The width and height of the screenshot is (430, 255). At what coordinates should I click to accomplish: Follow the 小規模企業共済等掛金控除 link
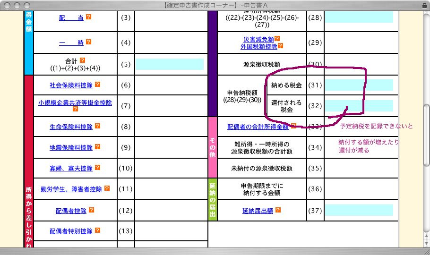[75, 102]
